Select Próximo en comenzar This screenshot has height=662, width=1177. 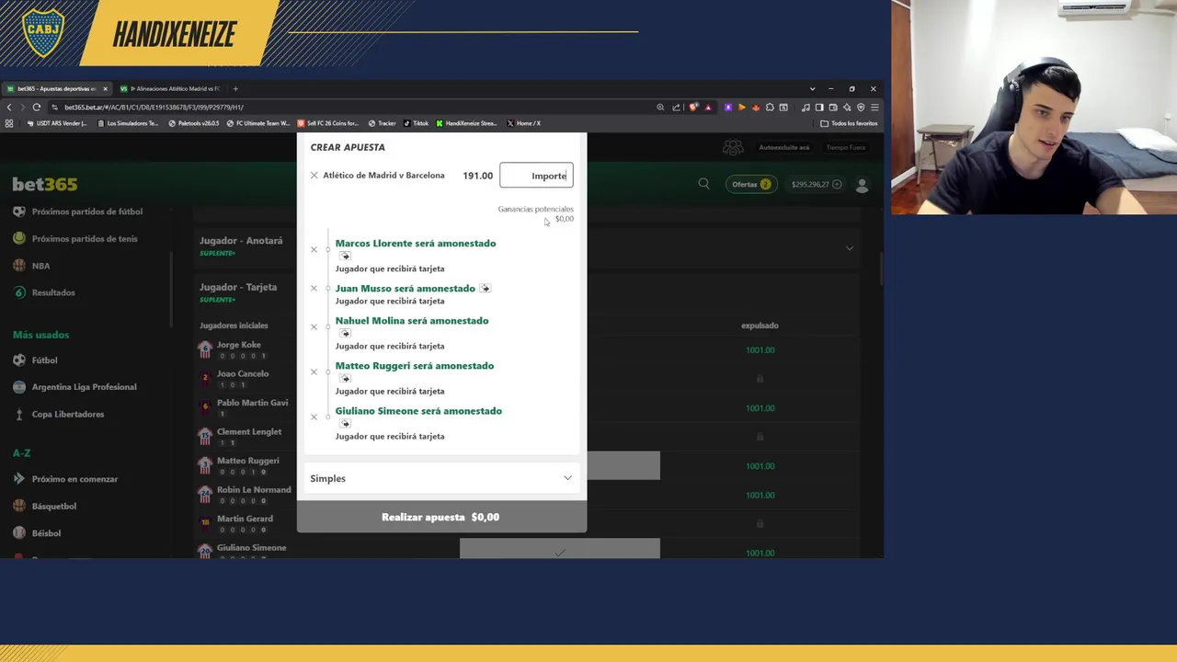(x=74, y=479)
